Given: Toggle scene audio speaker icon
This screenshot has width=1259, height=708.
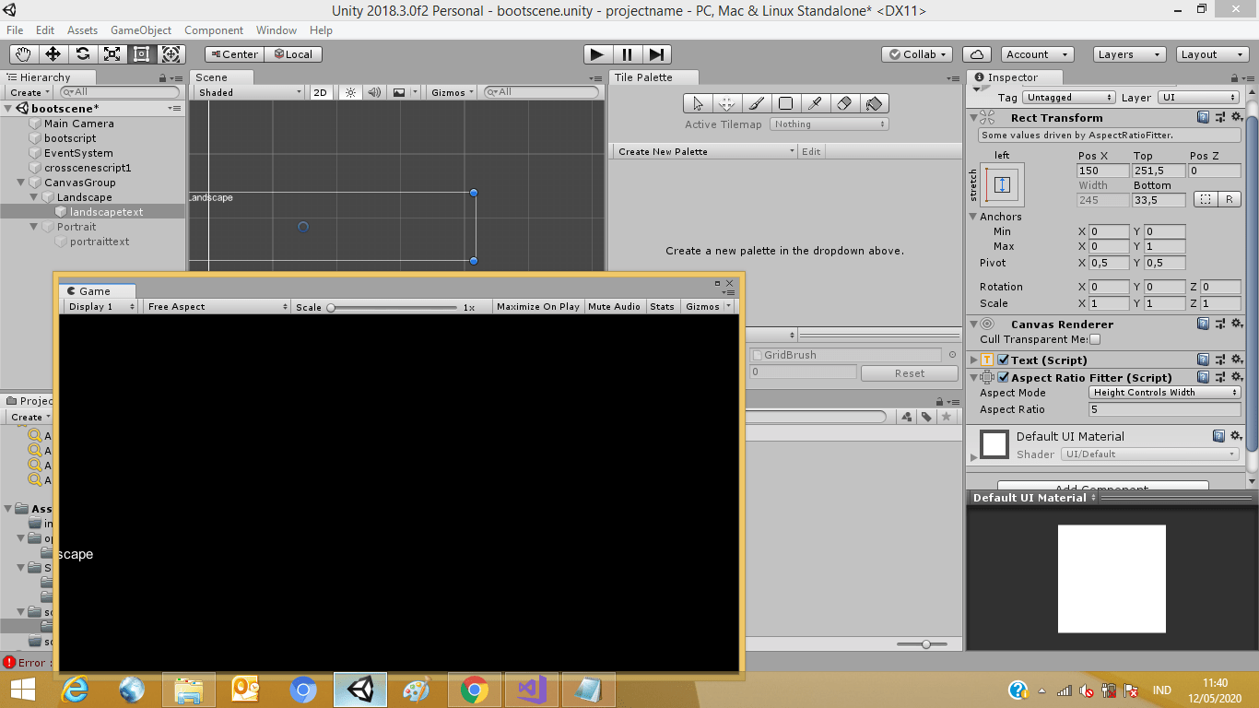Looking at the screenshot, I should coord(374,92).
